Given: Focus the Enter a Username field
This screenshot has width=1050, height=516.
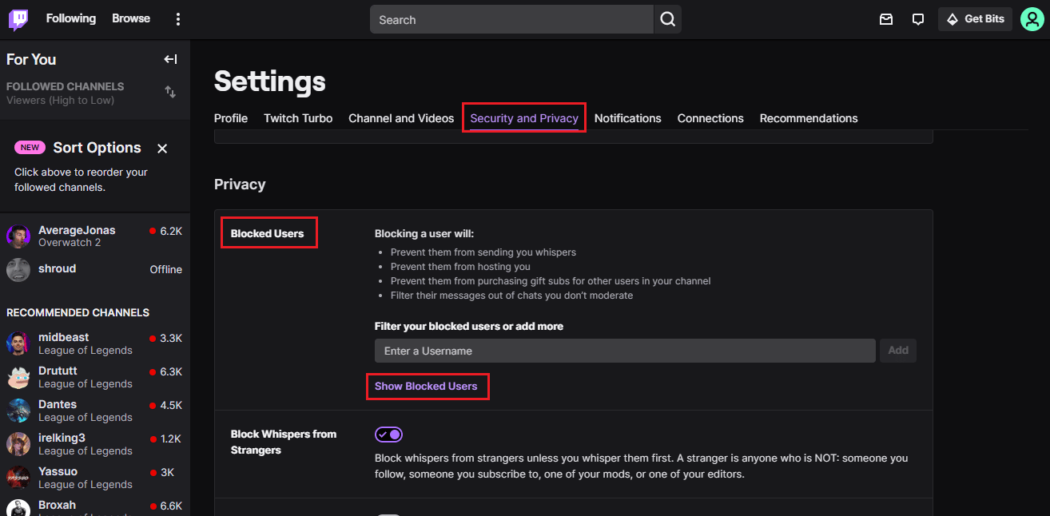Looking at the screenshot, I should tap(625, 351).
